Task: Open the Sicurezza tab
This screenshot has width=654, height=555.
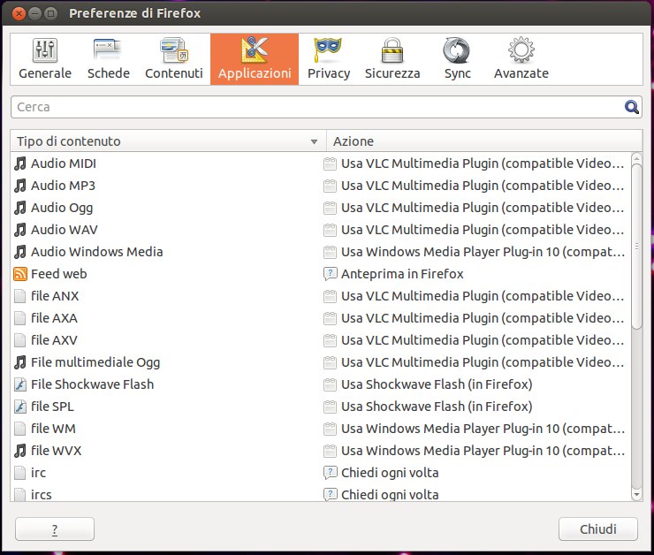Action: (392, 59)
